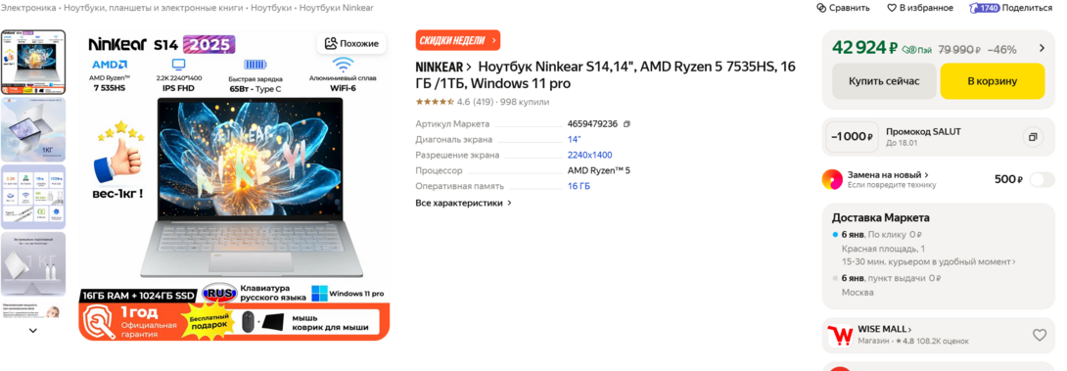Click −1000 ₽ promo discount badge

851,137
